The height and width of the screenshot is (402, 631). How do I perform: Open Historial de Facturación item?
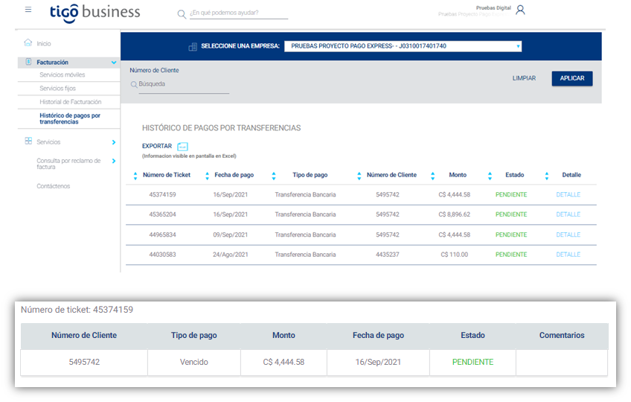tap(71, 102)
